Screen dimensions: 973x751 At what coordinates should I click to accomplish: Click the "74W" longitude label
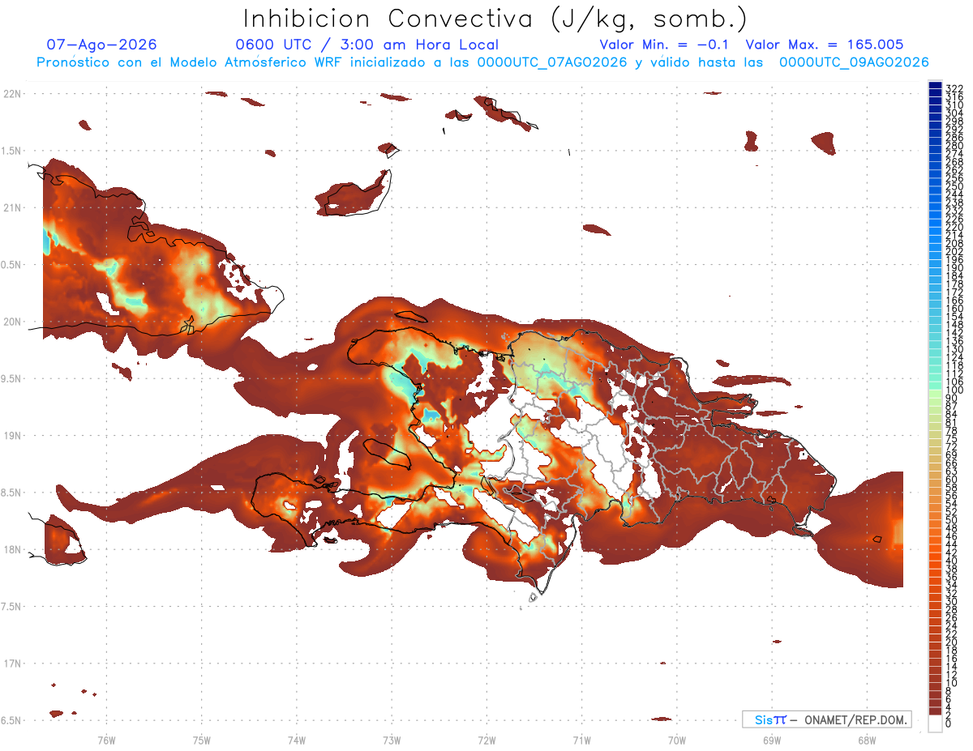297,740
